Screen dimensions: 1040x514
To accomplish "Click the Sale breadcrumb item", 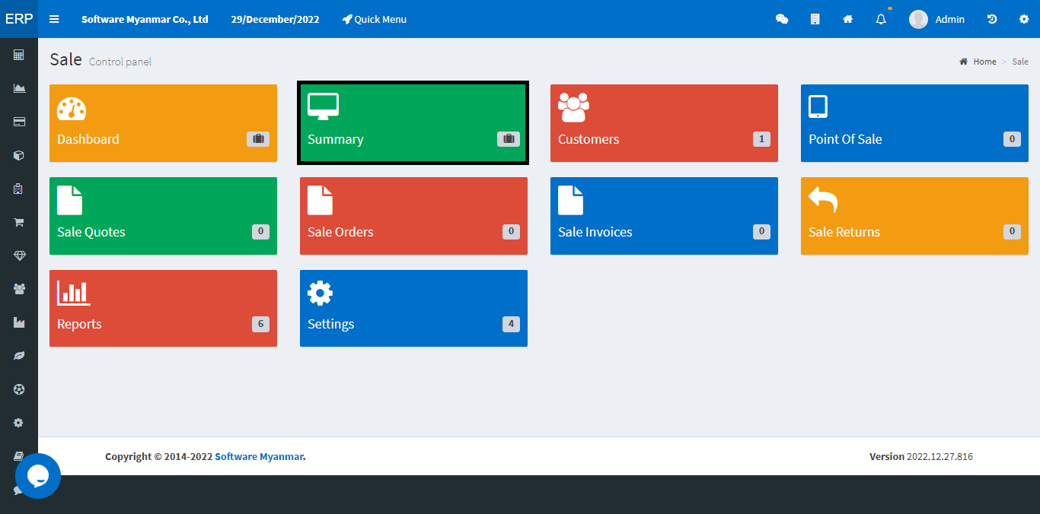I will (1020, 62).
